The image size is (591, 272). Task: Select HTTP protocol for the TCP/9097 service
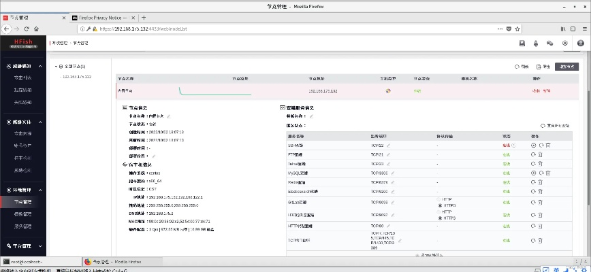439,211
